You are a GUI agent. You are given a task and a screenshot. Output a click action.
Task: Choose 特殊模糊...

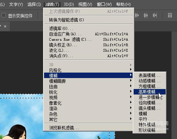point(149,125)
